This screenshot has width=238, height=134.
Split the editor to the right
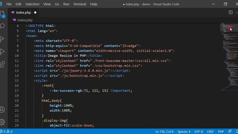click(231, 12)
